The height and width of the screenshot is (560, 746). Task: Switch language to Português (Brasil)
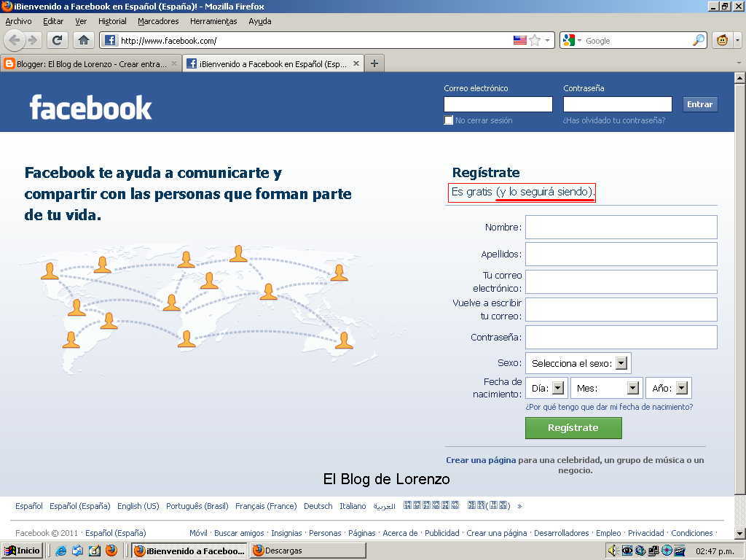click(197, 506)
